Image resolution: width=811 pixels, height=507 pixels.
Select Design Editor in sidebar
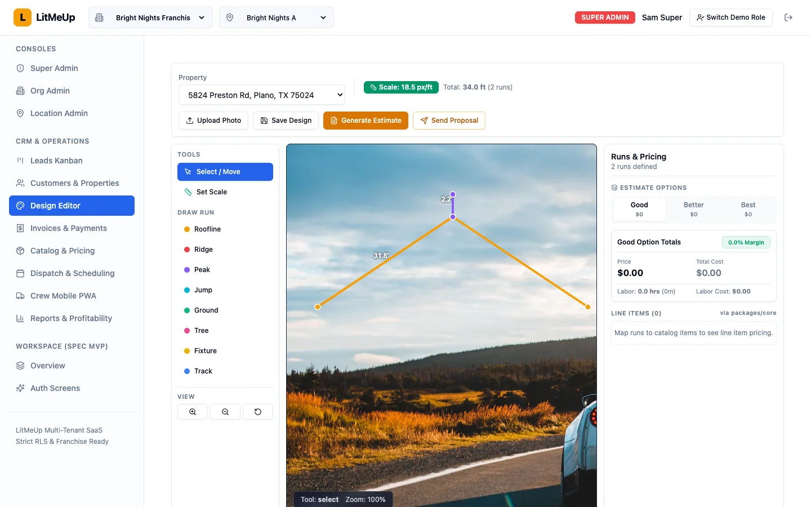pos(72,206)
